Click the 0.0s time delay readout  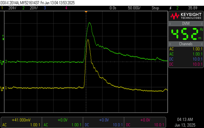[x=113, y=8]
